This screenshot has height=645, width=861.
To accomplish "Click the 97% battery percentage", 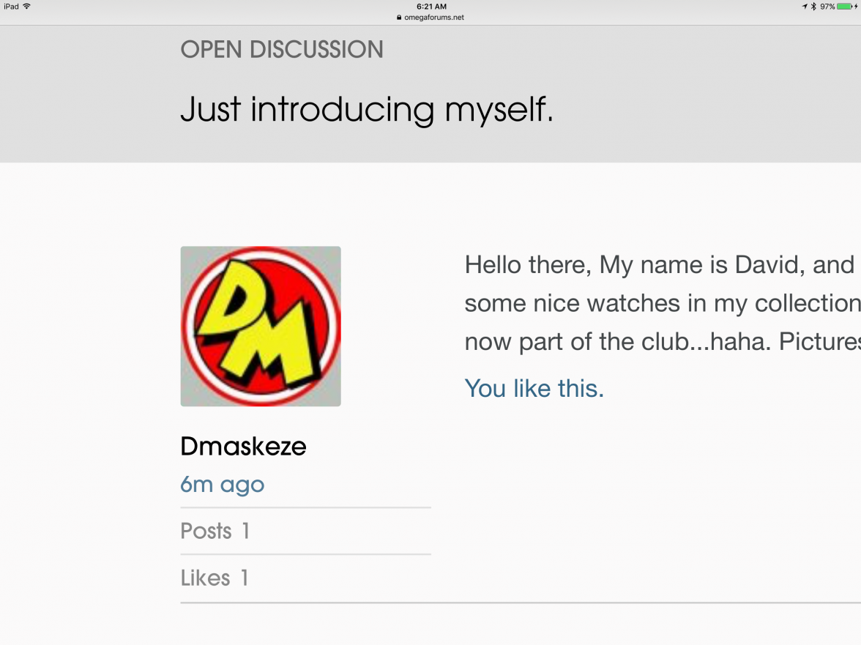I will (827, 6).
